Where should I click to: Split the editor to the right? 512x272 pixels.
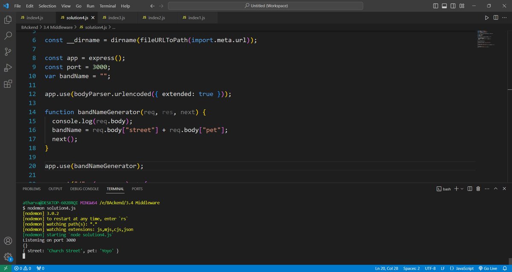496,18
